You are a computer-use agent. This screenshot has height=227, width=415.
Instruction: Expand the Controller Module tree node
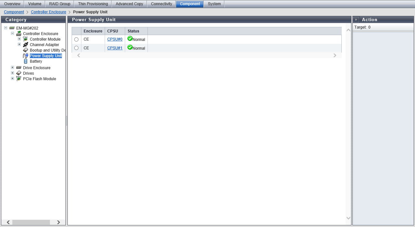19,39
